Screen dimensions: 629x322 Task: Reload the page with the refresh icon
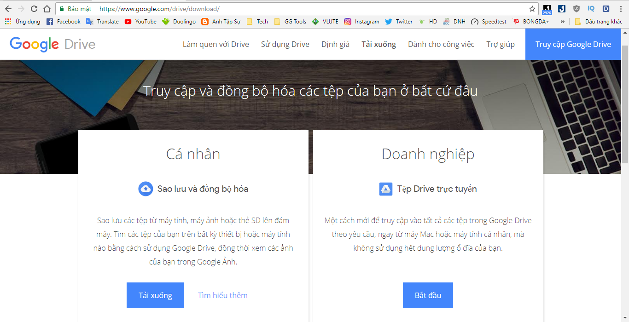point(34,9)
